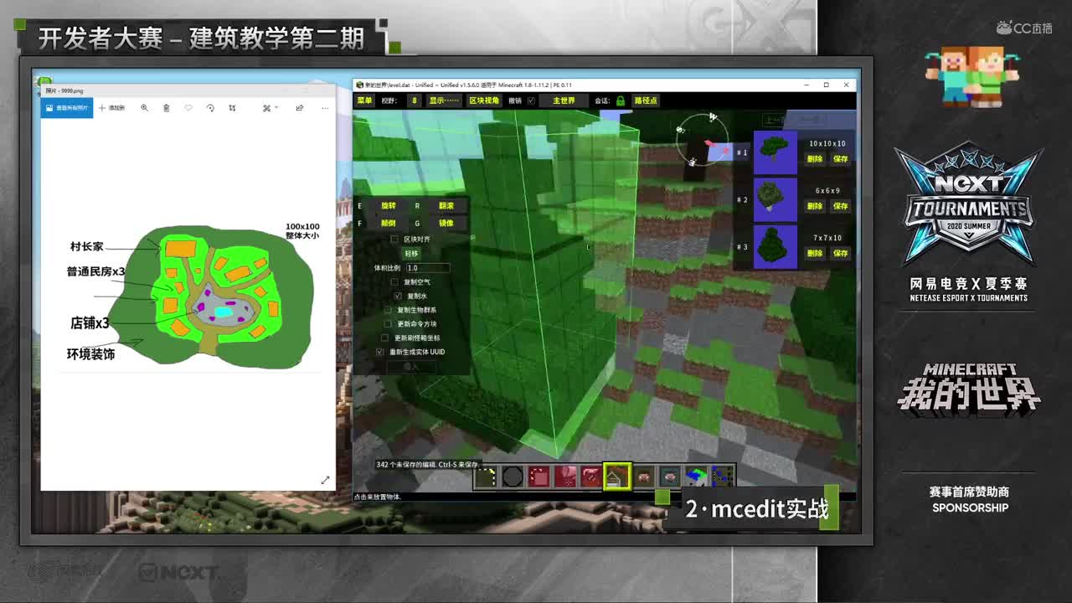Rotate the image in the Photos app
The image size is (1072, 603).
click(210, 108)
